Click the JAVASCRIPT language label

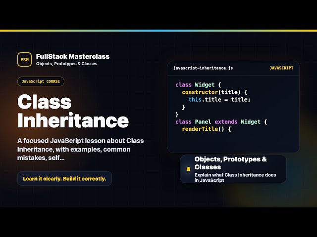point(281,68)
